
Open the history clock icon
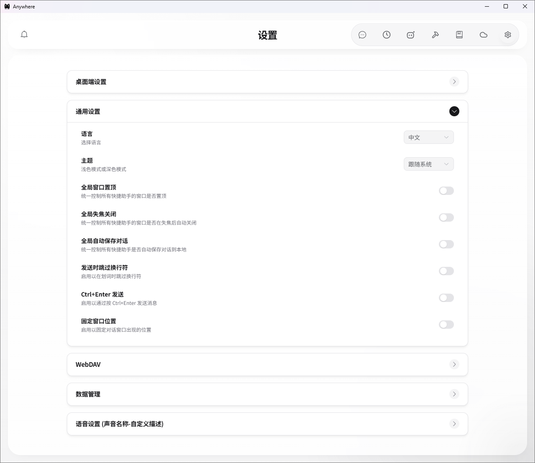pyautogui.click(x=387, y=35)
